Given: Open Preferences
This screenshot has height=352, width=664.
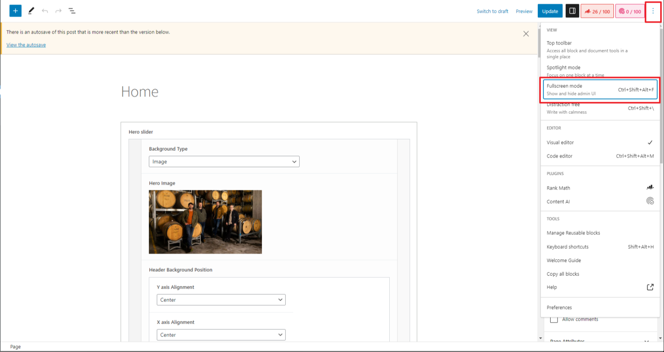Looking at the screenshot, I should point(600,307).
